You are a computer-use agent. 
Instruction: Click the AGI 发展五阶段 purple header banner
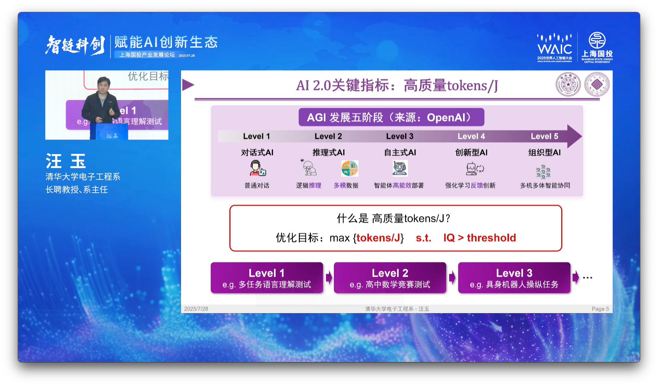[x=391, y=117]
